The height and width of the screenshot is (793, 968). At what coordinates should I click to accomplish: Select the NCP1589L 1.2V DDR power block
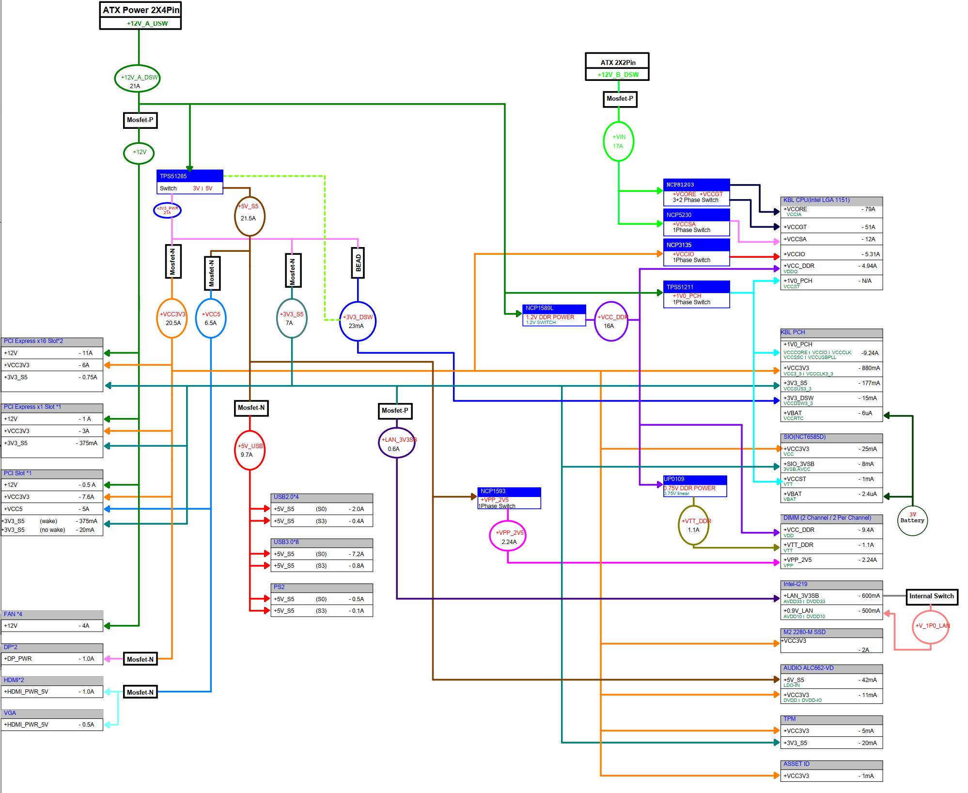[x=554, y=315]
